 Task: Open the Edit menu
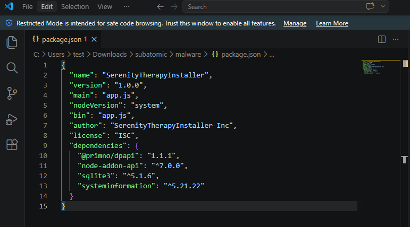tap(47, 6)
